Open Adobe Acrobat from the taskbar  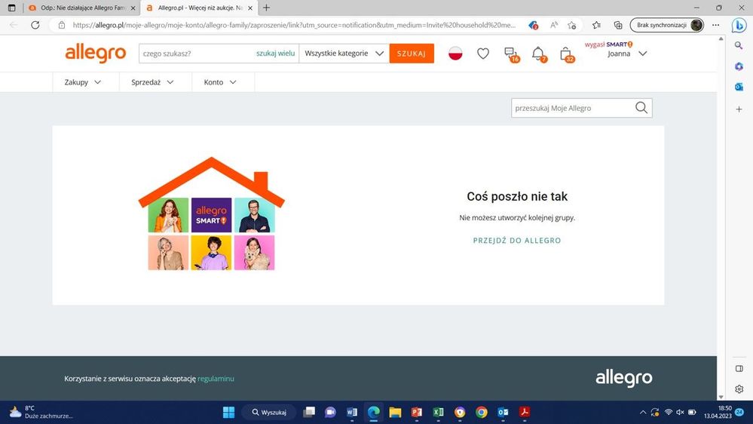pyautogui.click(x=525, y=412)
